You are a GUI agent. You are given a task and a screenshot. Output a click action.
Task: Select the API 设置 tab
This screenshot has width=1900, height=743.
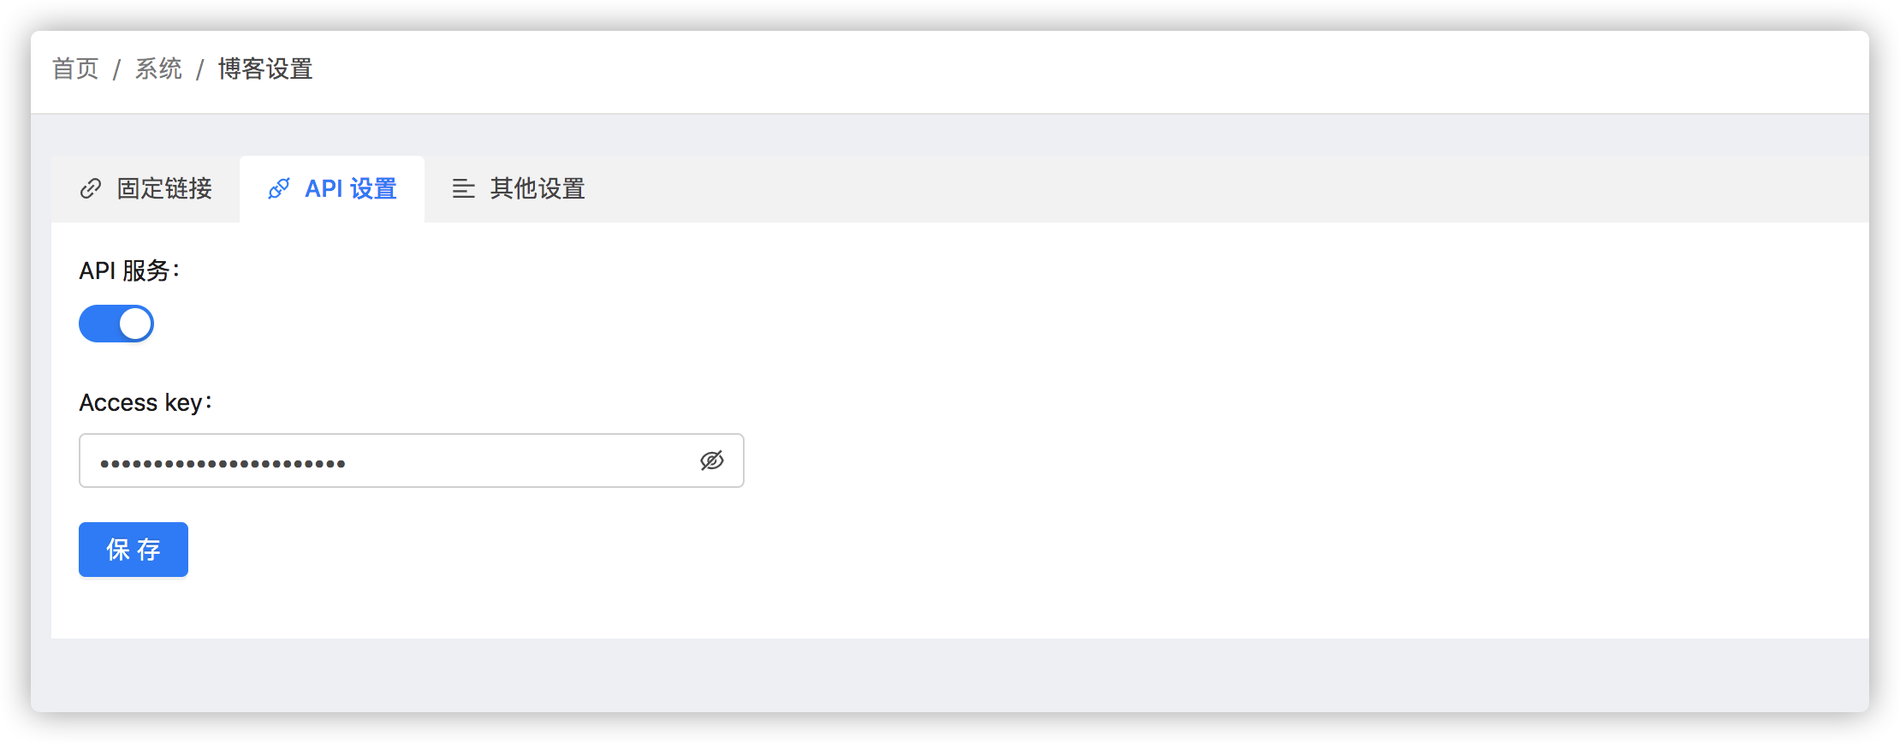pyautogui.click(x=332, y=188)
